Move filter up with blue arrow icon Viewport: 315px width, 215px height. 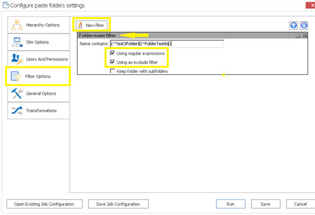tap(293, 25)
